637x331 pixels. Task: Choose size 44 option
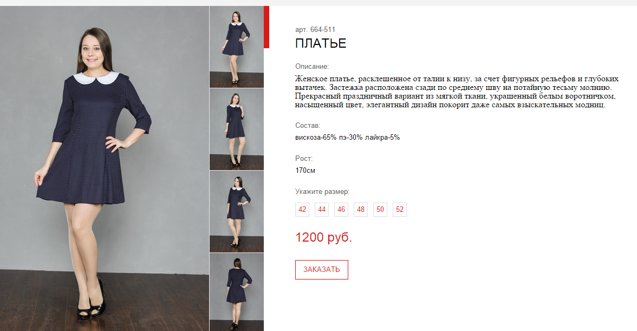coord(322,210)
